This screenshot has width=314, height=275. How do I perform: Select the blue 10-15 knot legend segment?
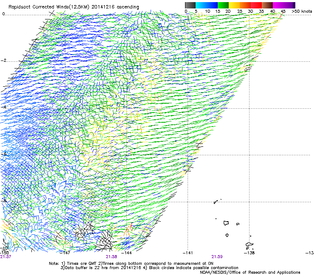click(212, 5)
